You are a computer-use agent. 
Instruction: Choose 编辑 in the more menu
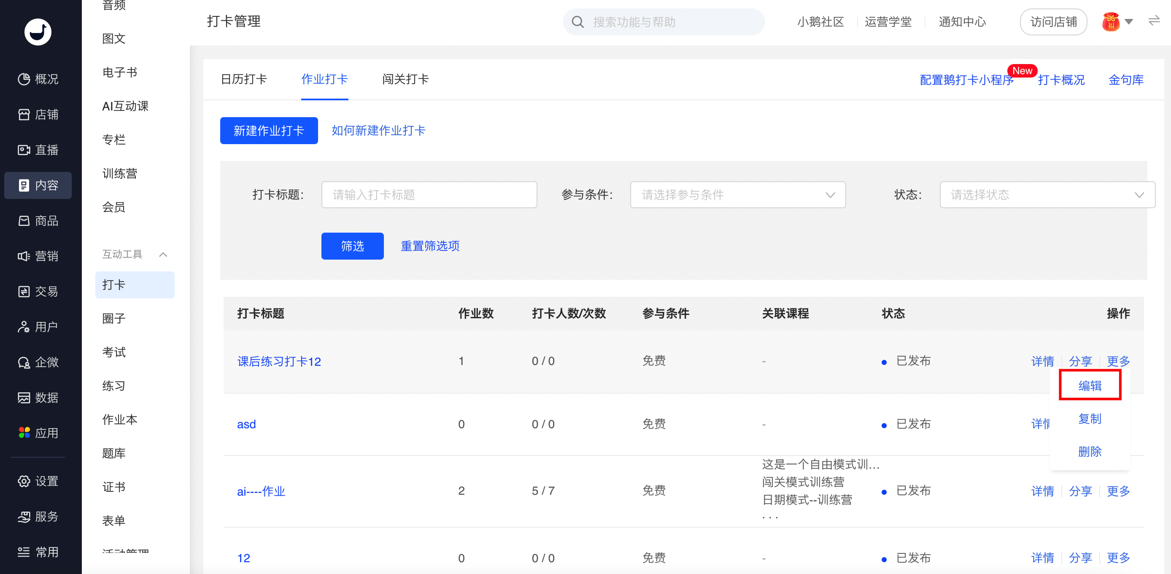click(x=1089, y=386)
